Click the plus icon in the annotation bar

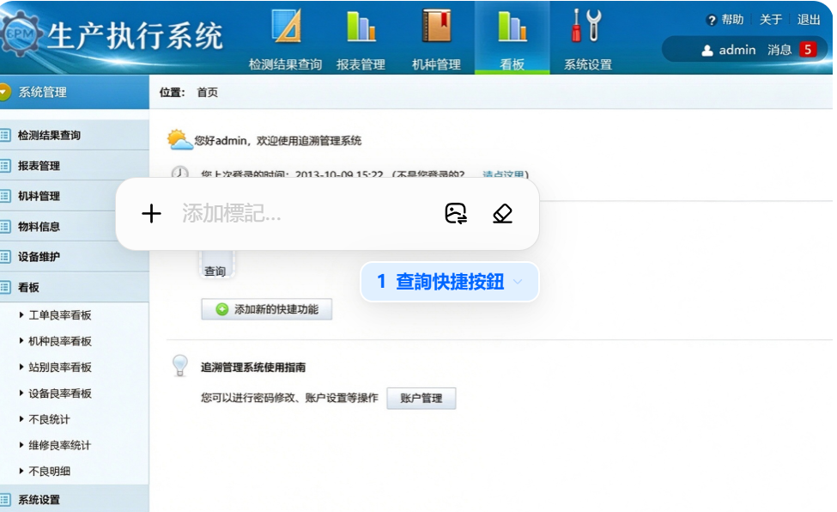[152, 214]
